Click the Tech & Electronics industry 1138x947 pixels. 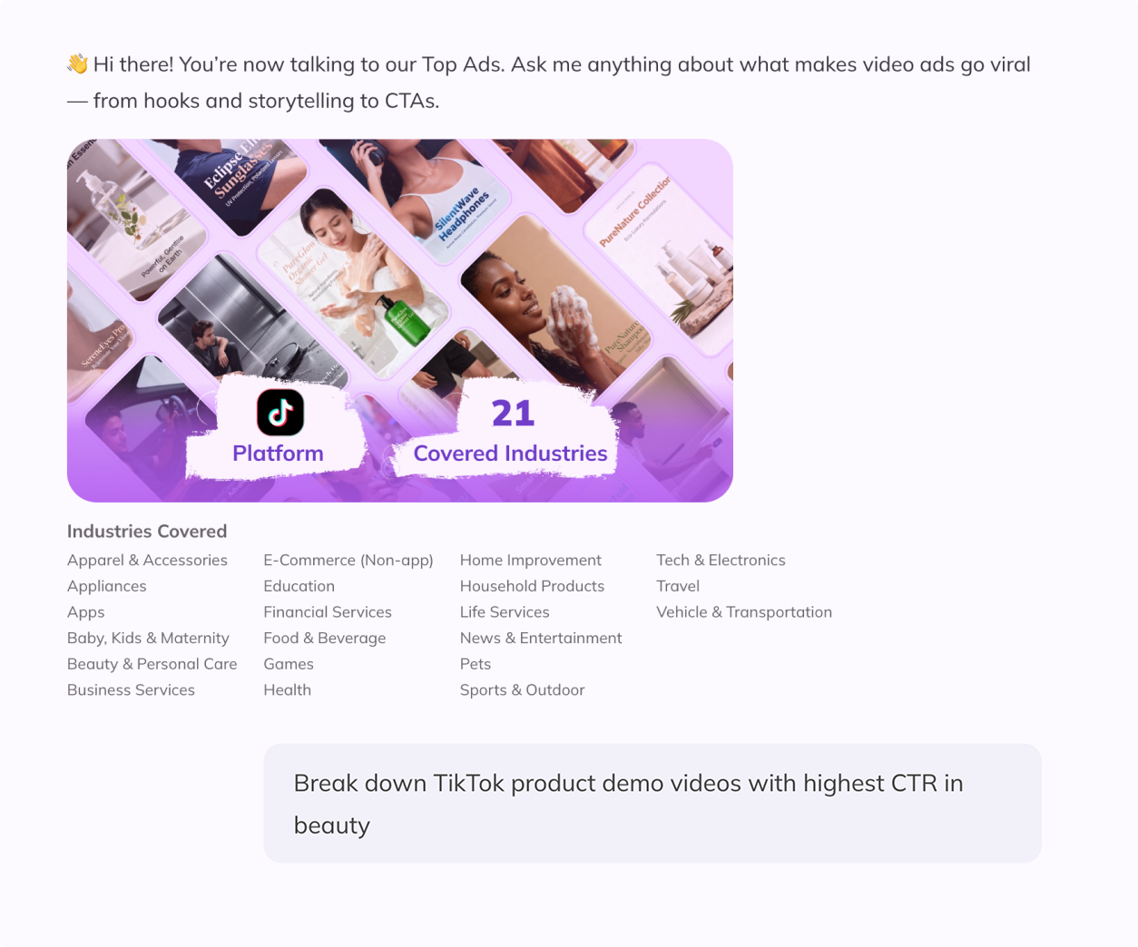click(721, 560)
